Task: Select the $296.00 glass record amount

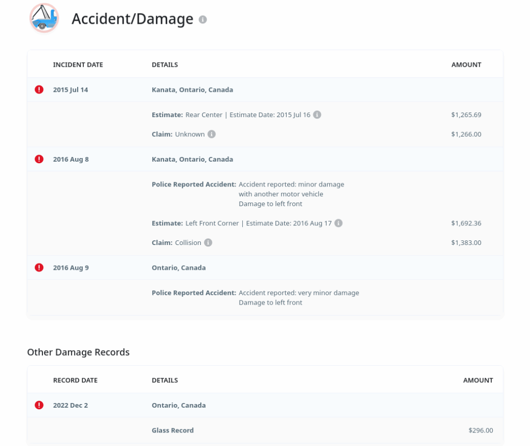Action: pos(480,430)
